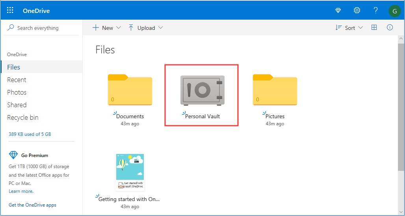Click the OneDrive title in the header
Screen dimensions: 405x216
(36, 11)
